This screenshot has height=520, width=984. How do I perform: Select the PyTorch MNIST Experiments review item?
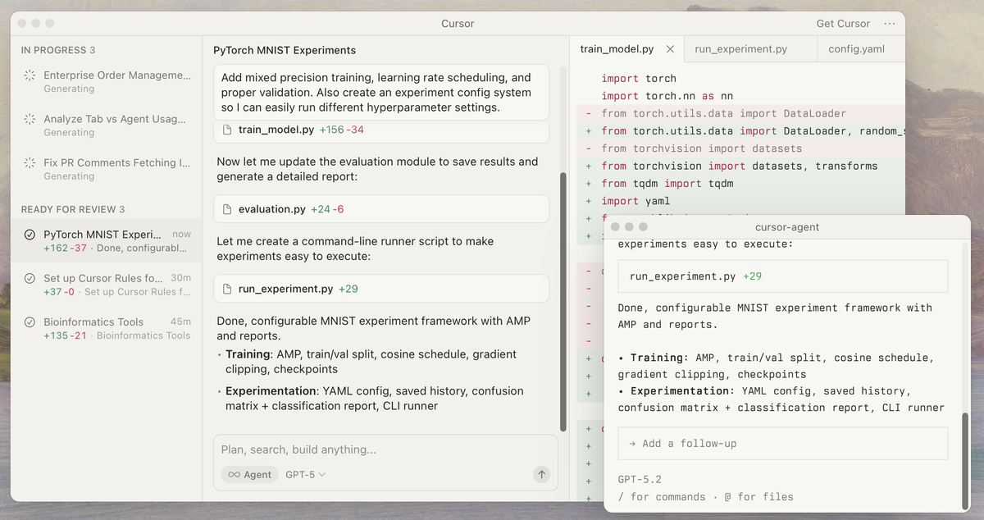point(107,240)
